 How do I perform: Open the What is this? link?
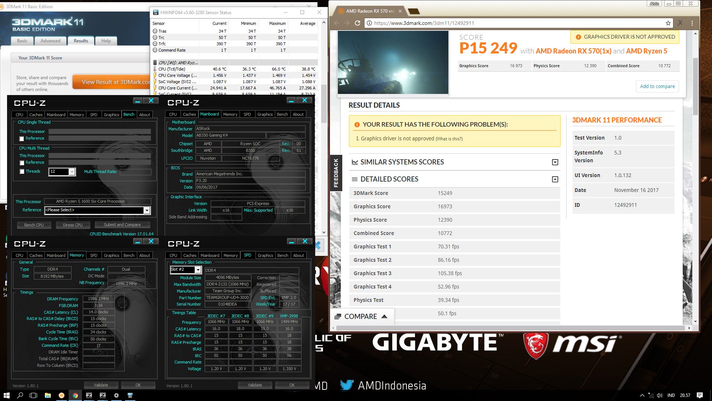(x=449, y=139)
